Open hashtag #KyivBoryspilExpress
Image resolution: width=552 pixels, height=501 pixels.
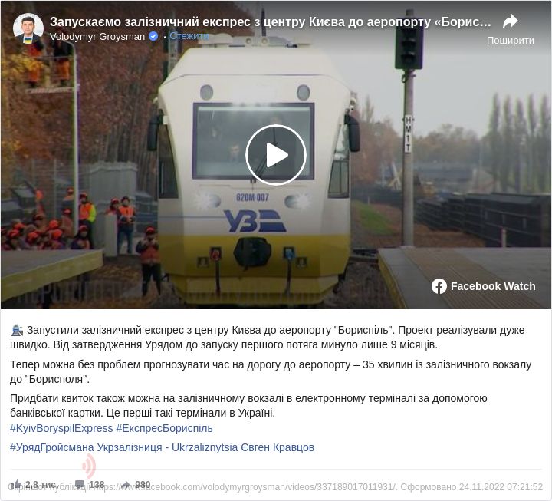pos(61,428)
